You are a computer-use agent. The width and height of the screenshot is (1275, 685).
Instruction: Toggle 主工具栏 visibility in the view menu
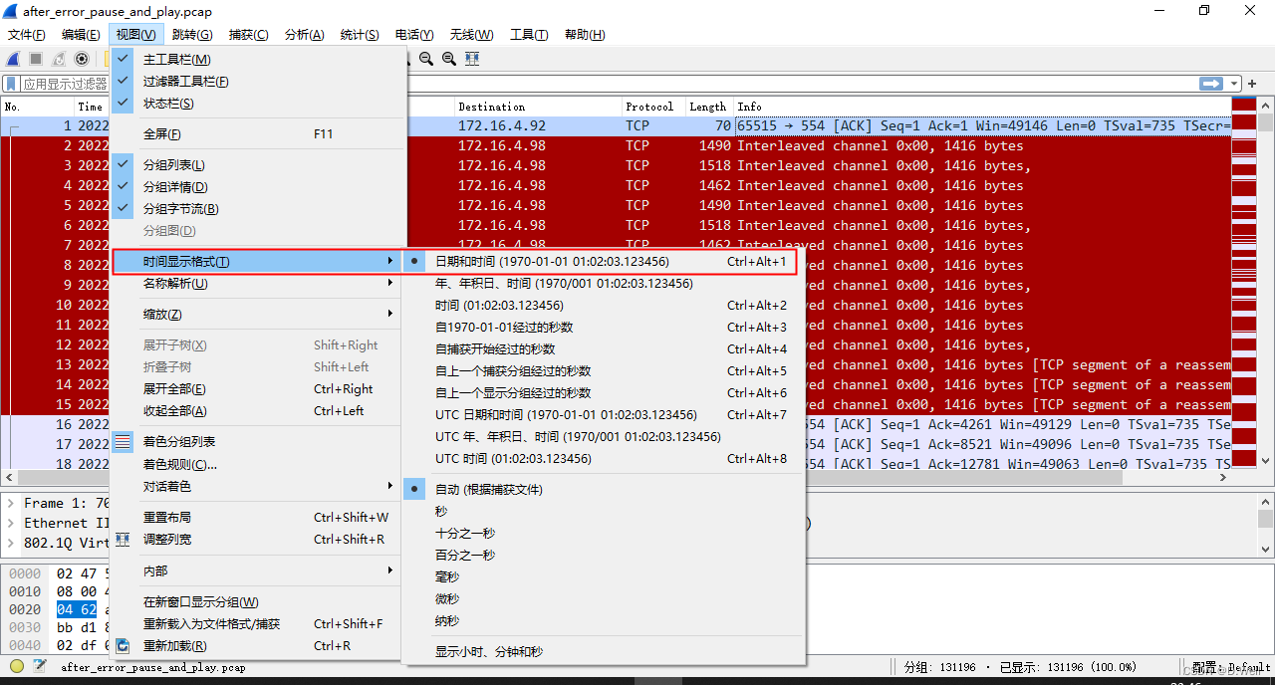[x=187, y=59]
